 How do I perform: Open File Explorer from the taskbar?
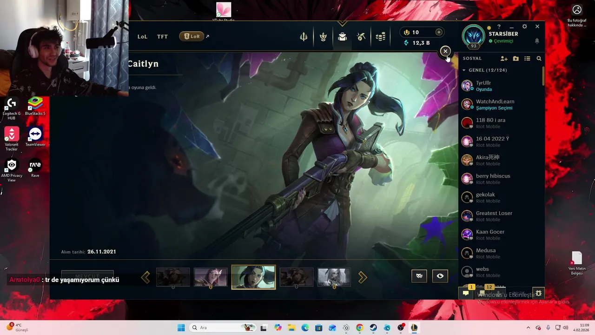(291, 328)
